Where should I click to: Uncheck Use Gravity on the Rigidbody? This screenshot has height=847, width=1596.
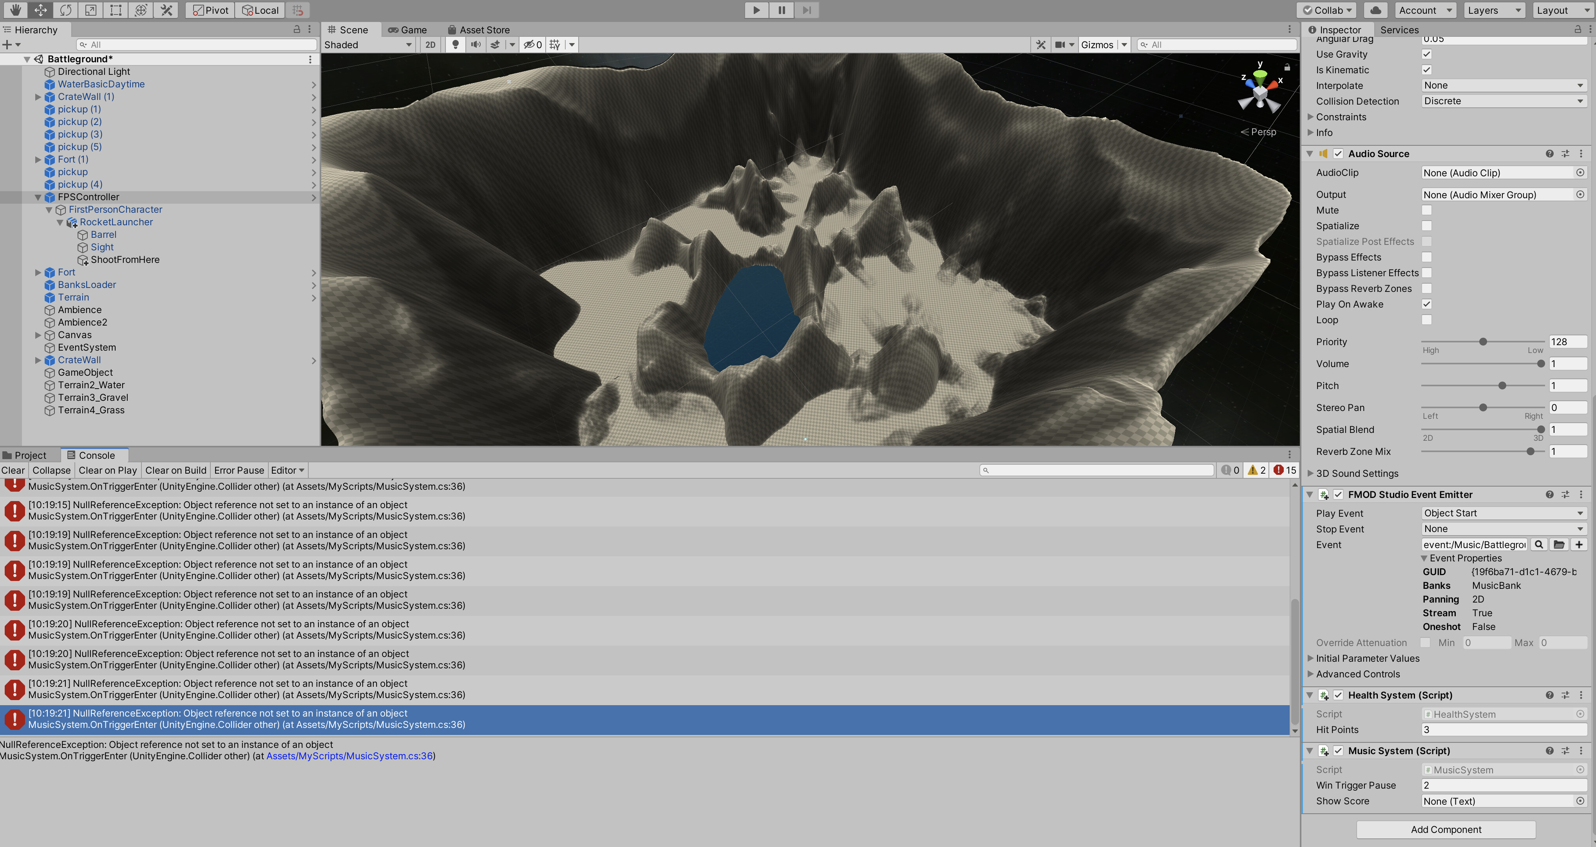(1427, 54)
